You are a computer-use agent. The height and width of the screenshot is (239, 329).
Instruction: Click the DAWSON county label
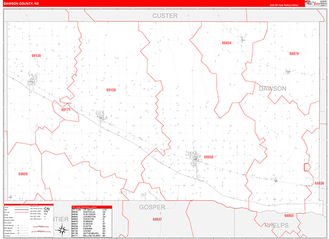273,89
